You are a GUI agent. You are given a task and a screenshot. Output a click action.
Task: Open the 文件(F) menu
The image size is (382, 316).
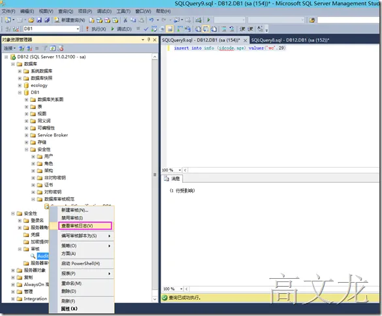(x=8, y=11)
